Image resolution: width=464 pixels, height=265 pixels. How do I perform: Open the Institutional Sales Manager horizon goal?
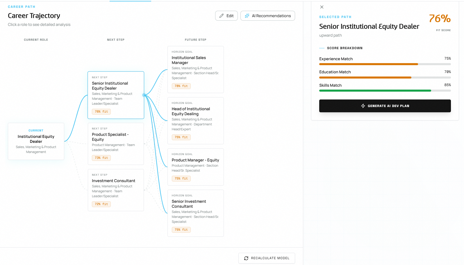[195, 69]
